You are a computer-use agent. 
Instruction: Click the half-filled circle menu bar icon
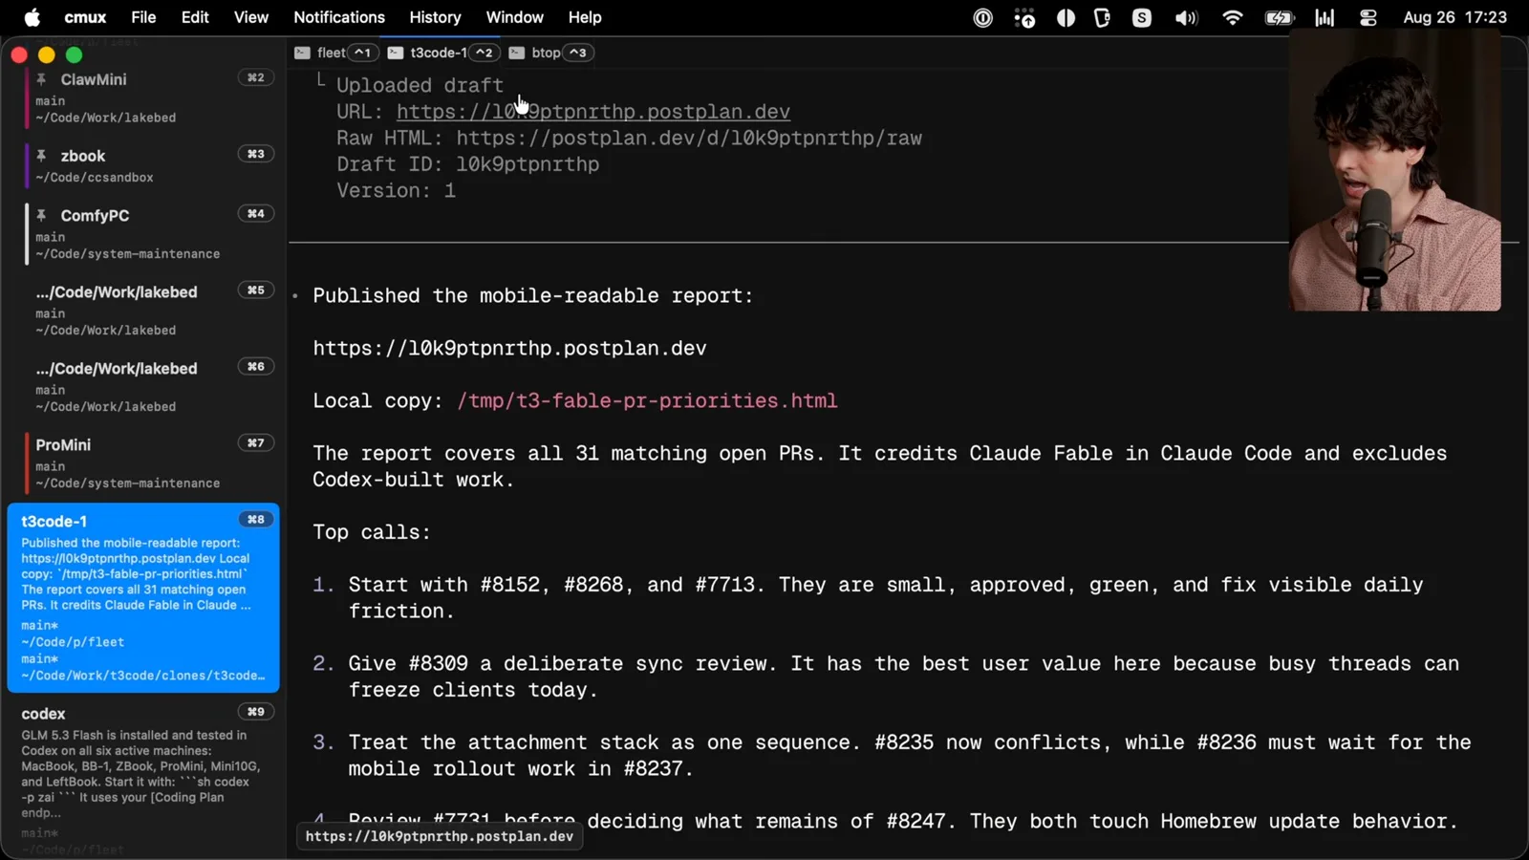[x=1066, y=17]
